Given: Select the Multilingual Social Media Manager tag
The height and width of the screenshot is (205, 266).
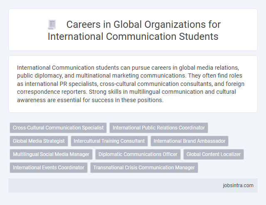Looking at the screenshot, I should click(51, 154).
